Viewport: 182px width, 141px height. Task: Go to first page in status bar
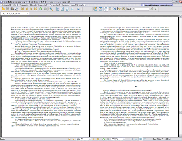coord(69,139)
